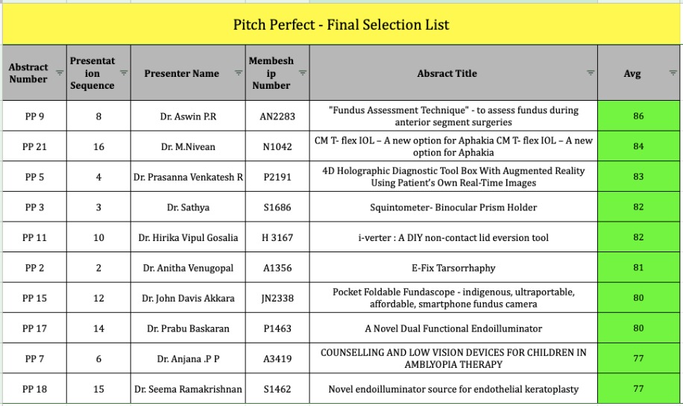Click the Membership Number filter icon
The height and width of the screenshot is (406, 683).
(303, 73)
